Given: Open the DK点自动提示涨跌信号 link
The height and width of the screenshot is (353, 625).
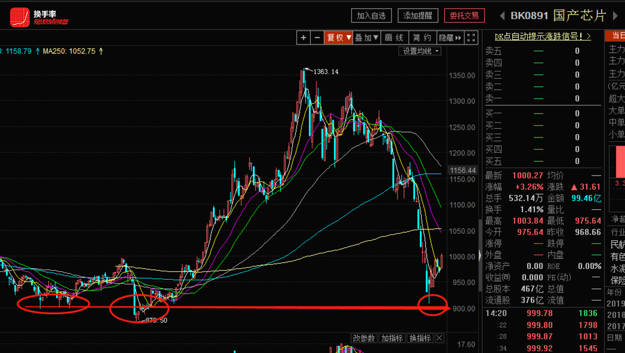Looking at the screenshot, I should pyautogui.click(x=542, y=37).
